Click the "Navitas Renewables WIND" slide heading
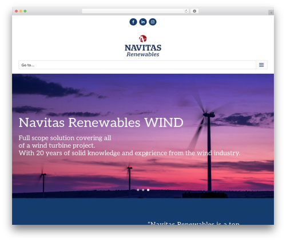This screenshot has width=286, height=242. pos(101,122)
